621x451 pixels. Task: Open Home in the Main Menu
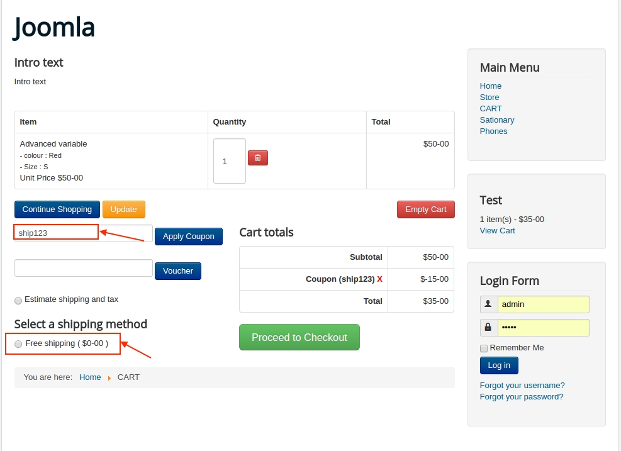(491, 86)
